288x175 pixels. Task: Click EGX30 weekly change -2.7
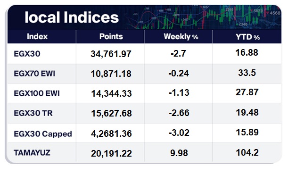pos(178,54)
